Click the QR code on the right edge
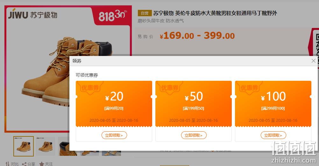Screen dimensions: 319x166 coord(317,44)
